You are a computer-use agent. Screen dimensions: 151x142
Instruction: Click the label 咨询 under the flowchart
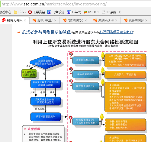point(52,92)
